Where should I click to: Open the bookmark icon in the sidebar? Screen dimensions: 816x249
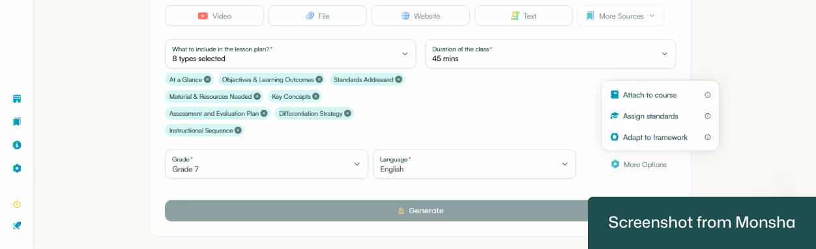[17, 122]
